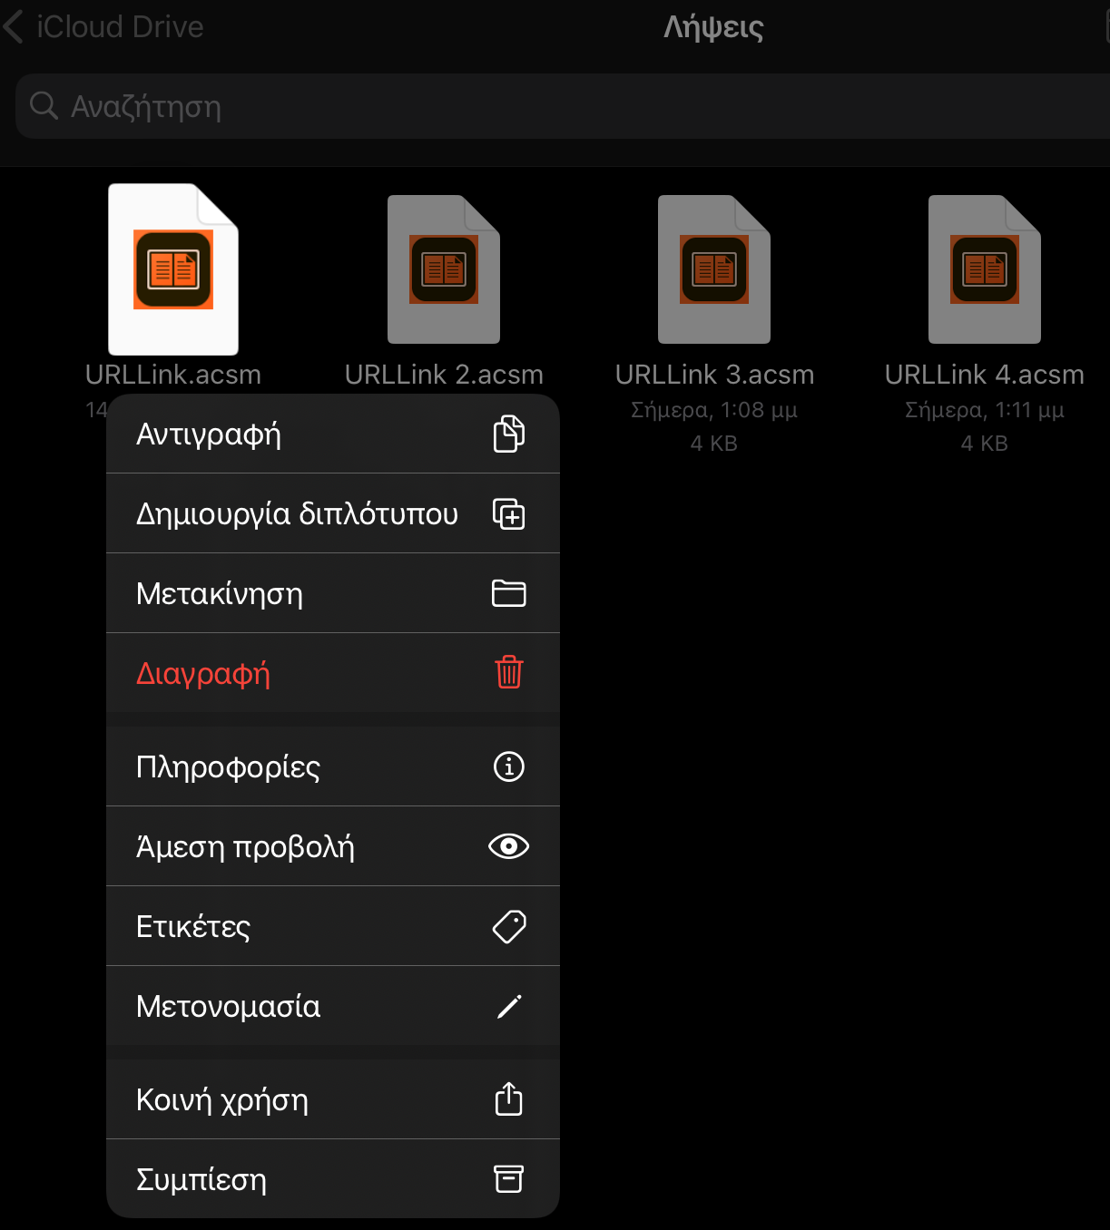This screenshot has height=1230, width=1110.
Task: Click the red trash can icon
Action: [509, 672]
